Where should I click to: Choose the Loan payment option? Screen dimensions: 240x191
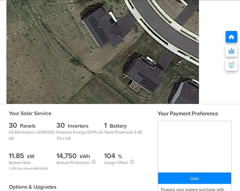pos(194,178)
